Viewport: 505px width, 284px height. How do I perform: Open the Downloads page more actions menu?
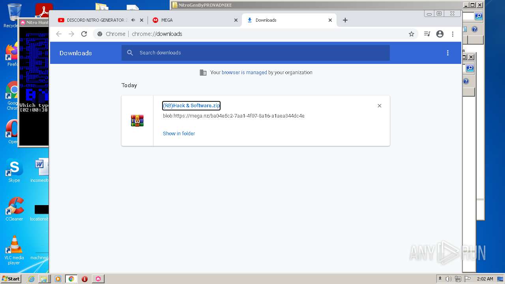[448, 53]
